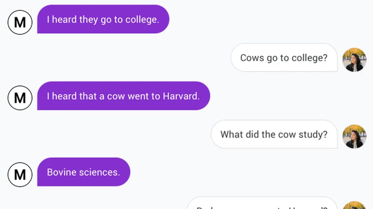Select the M avatar next to the Harvard message

click(x=20, y=98)
